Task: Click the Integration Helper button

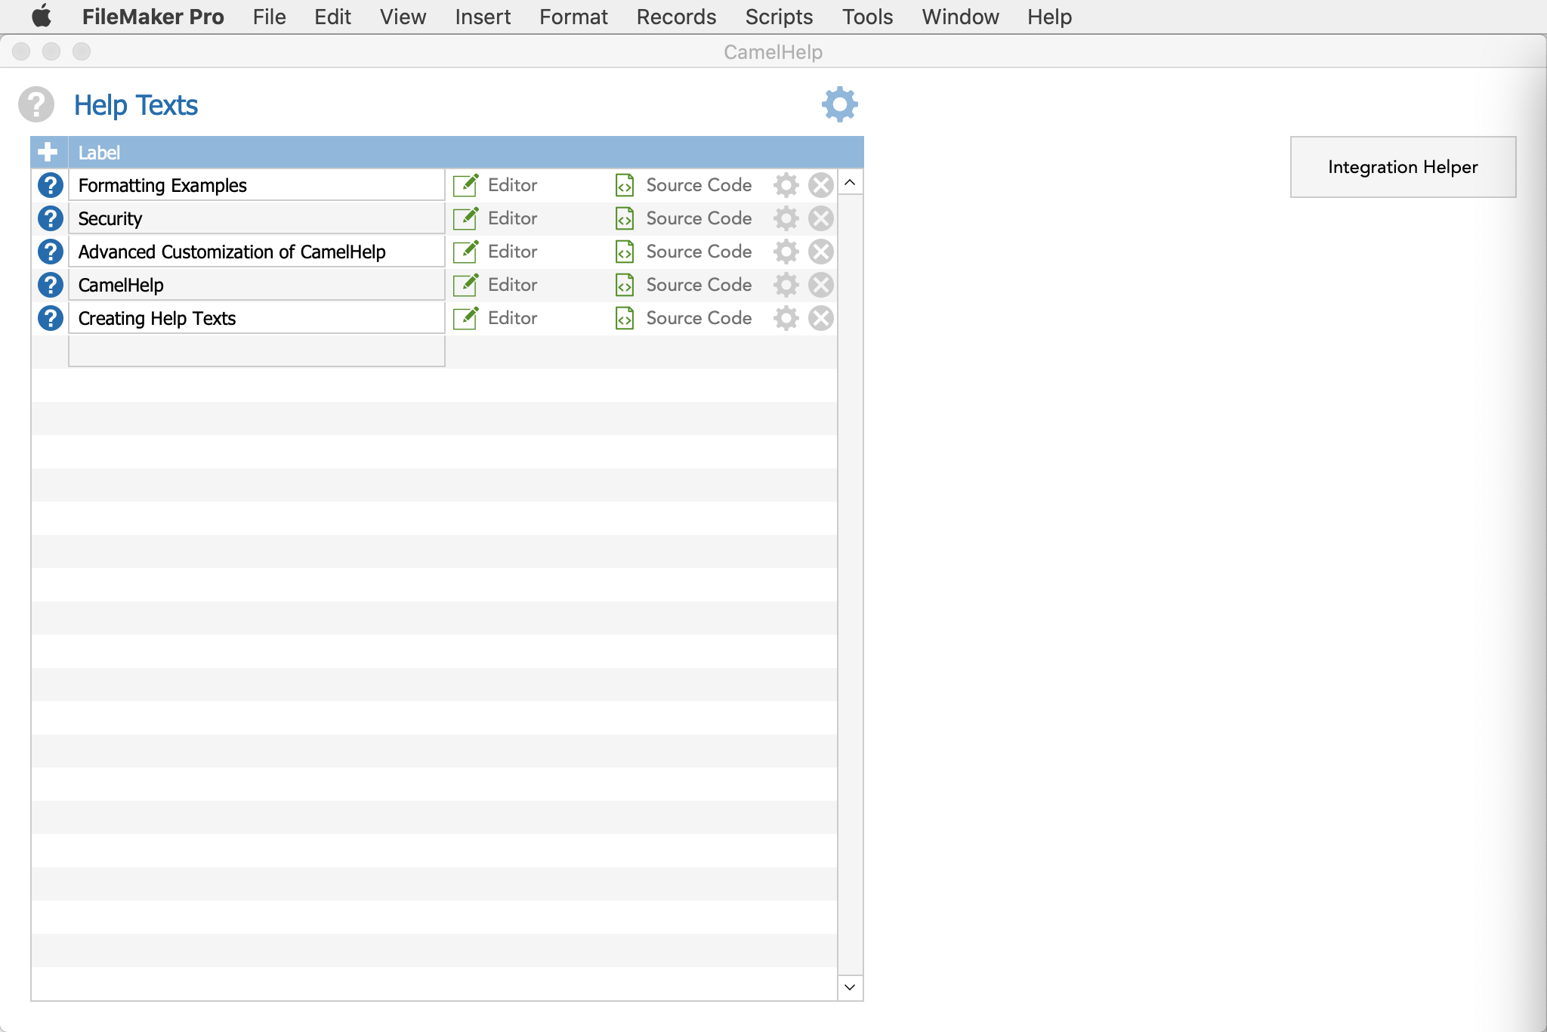Action: (1403, 167)
